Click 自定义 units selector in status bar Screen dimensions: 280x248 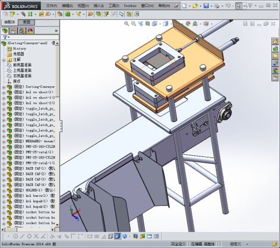point(235,244)
